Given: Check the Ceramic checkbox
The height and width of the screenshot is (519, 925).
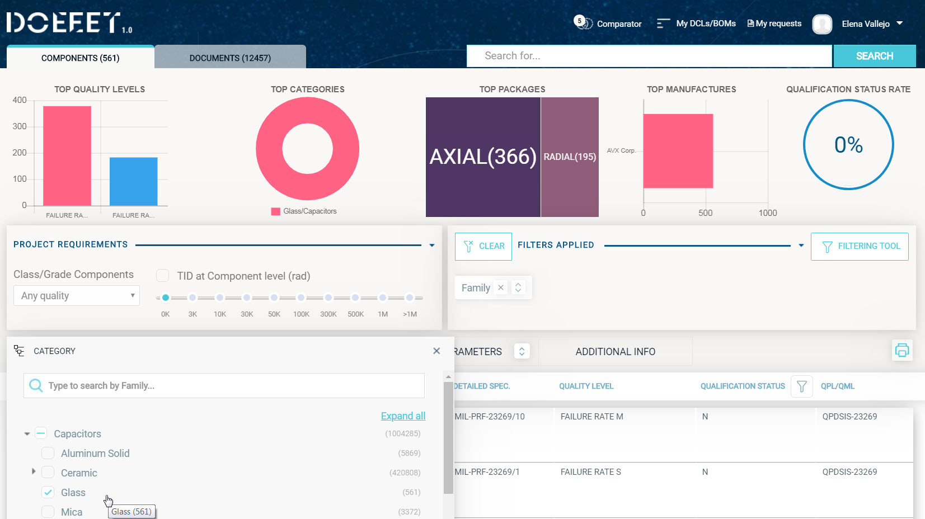Looking at the screenshot, I should [48, 473].
